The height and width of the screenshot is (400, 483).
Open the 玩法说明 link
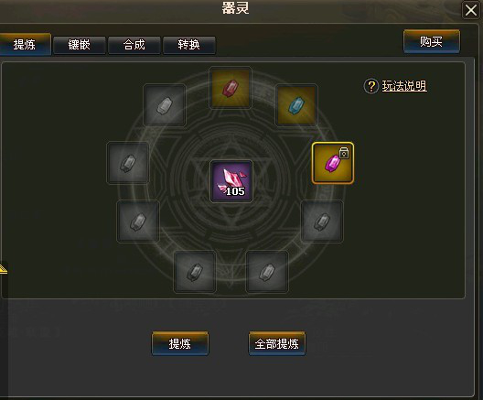click(x=404, y=86)
